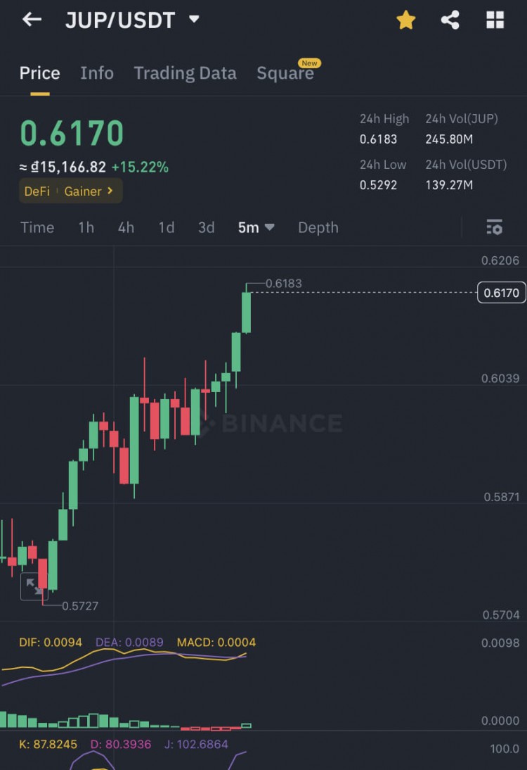Image resolution: width=527 pixels, height=770 pixels.
Task: Tap the K: 87.8245 indicator label
Action: [48, 745]
